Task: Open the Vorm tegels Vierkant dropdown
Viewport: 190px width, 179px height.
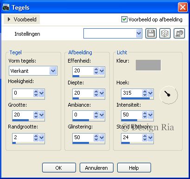Action: click(53, 71)
